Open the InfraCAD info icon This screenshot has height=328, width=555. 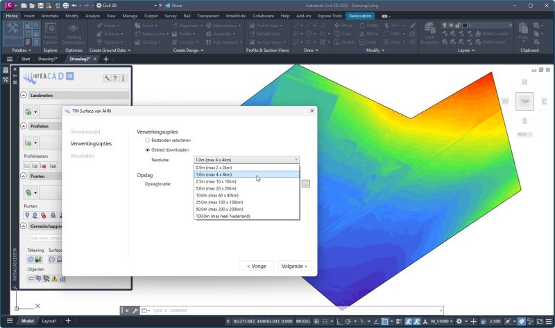click(x=123, y=78)
